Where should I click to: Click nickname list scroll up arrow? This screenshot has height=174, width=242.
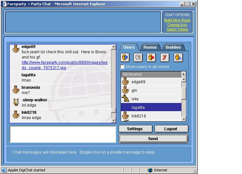(x=184, y=80)
